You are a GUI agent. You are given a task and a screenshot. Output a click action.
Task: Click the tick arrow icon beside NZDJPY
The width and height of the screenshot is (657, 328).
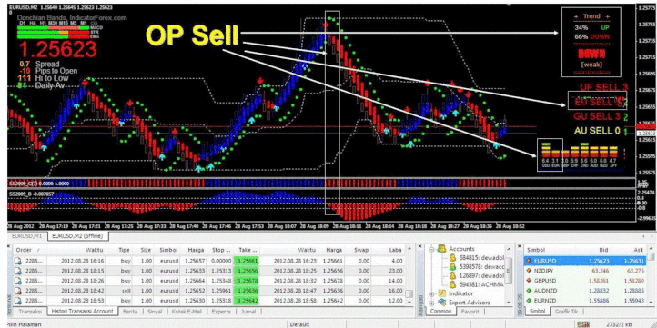point(529,270)
